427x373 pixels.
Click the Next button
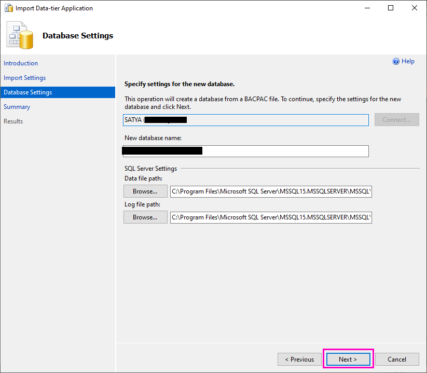pyautogui.click(x=348, y=359)
